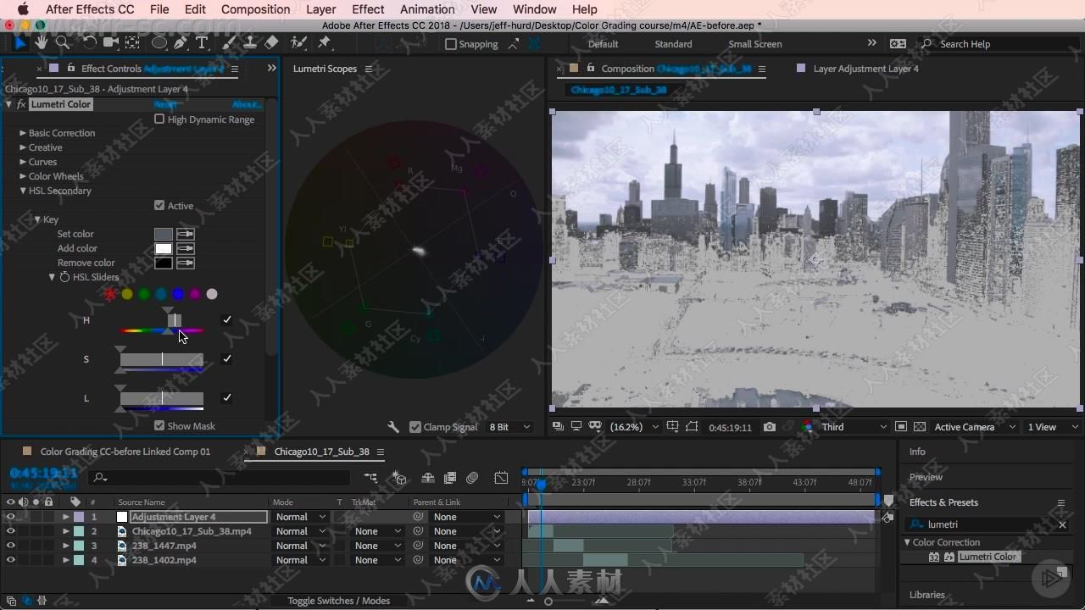Image resolution: width=1085 pixels, height=610 pixels.
Task: Toggle High Dynamic Range checkbox
Action: click(x=159, y=119)
